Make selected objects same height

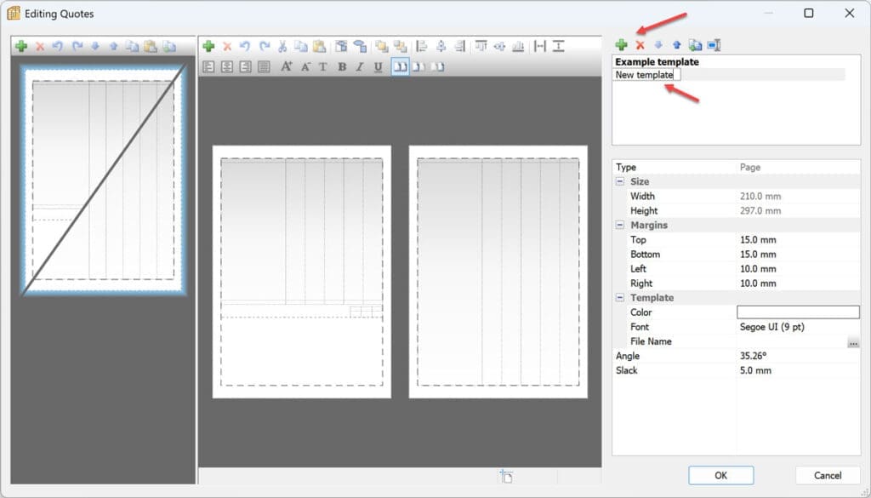(x=559, y=46)
